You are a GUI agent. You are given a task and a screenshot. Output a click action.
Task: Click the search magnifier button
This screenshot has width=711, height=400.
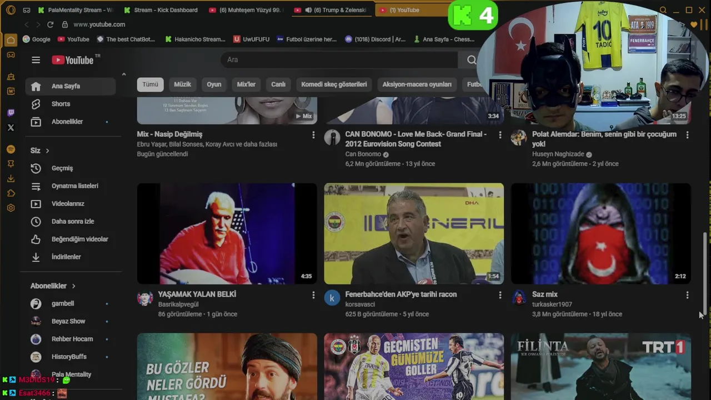(472, 60)
